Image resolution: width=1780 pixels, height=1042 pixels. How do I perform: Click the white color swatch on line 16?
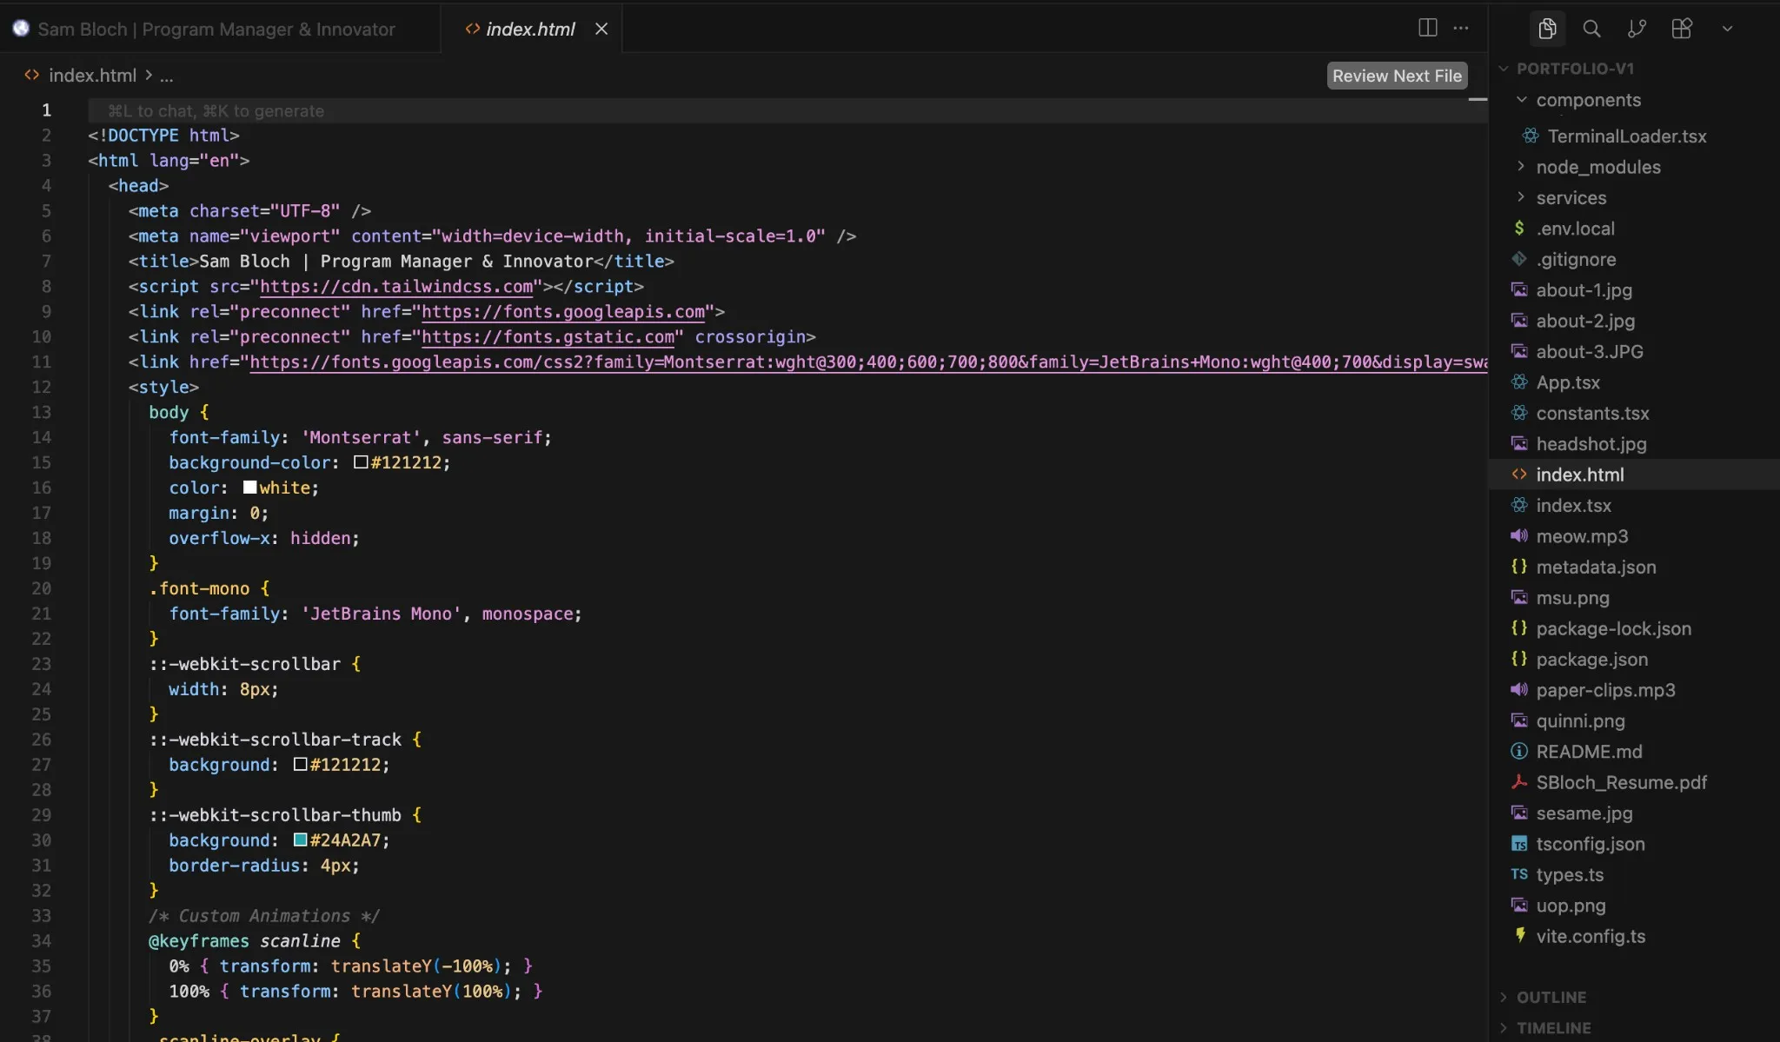(x=249, y=488)
